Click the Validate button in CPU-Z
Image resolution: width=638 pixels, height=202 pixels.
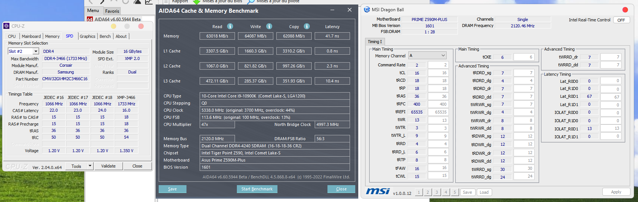[108, 166]
